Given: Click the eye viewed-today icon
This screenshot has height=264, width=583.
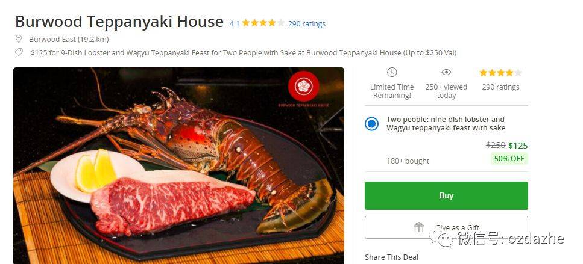Looking at the screenshot, I should point(446,72).
